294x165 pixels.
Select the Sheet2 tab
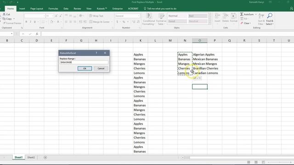[31, 157]
